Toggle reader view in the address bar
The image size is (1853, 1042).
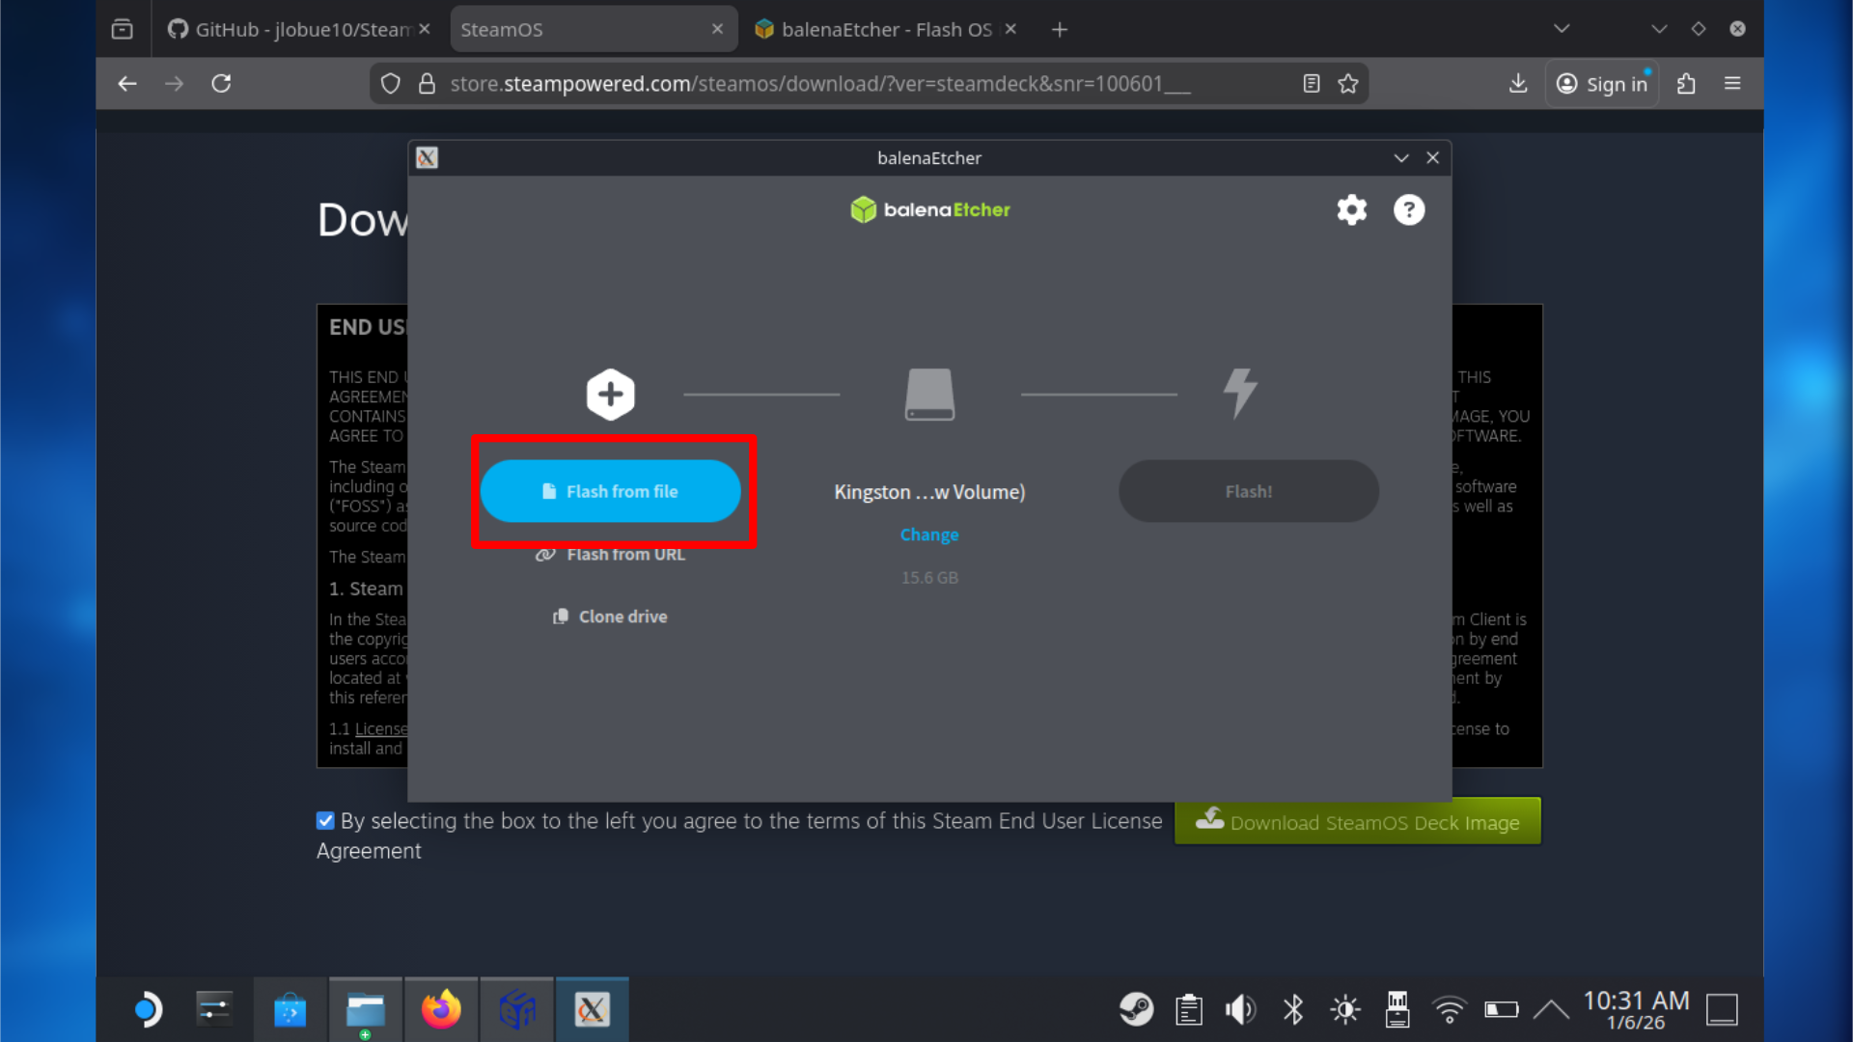click(x=1312, y=83)
